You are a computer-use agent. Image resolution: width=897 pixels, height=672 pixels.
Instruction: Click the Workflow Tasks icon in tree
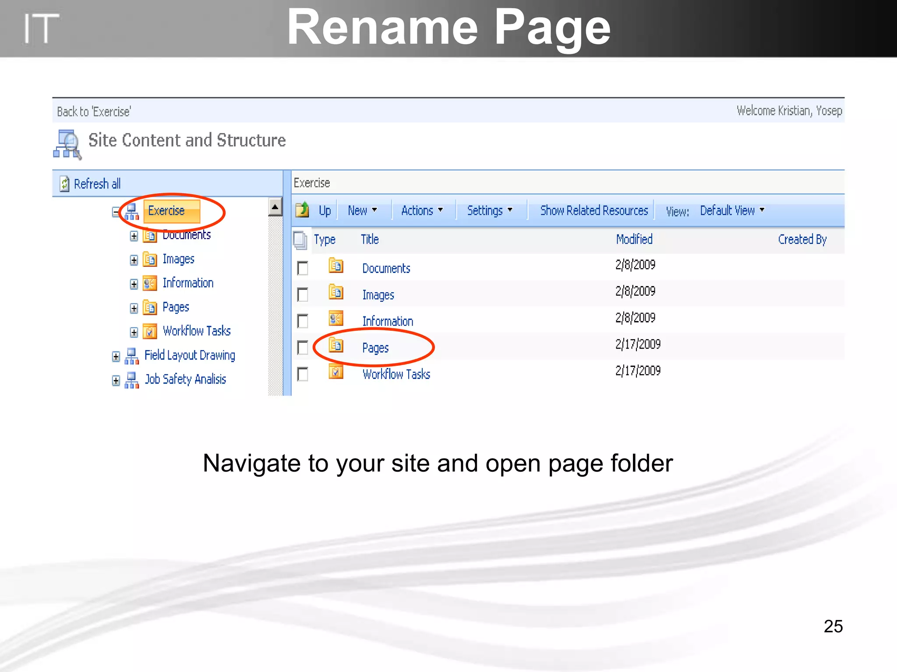(x=150, y=332)
